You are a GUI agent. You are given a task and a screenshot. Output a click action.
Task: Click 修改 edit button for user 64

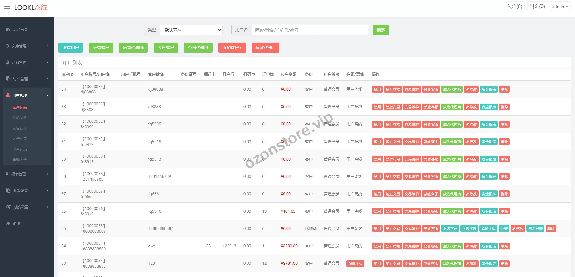pyautogui.click(x=471, y=89)
